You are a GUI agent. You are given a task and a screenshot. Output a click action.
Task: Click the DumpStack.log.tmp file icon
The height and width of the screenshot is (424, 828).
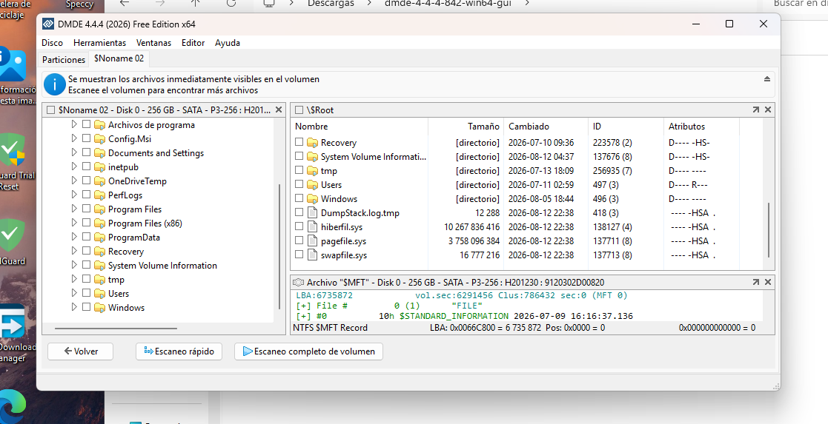pos(312,213)
